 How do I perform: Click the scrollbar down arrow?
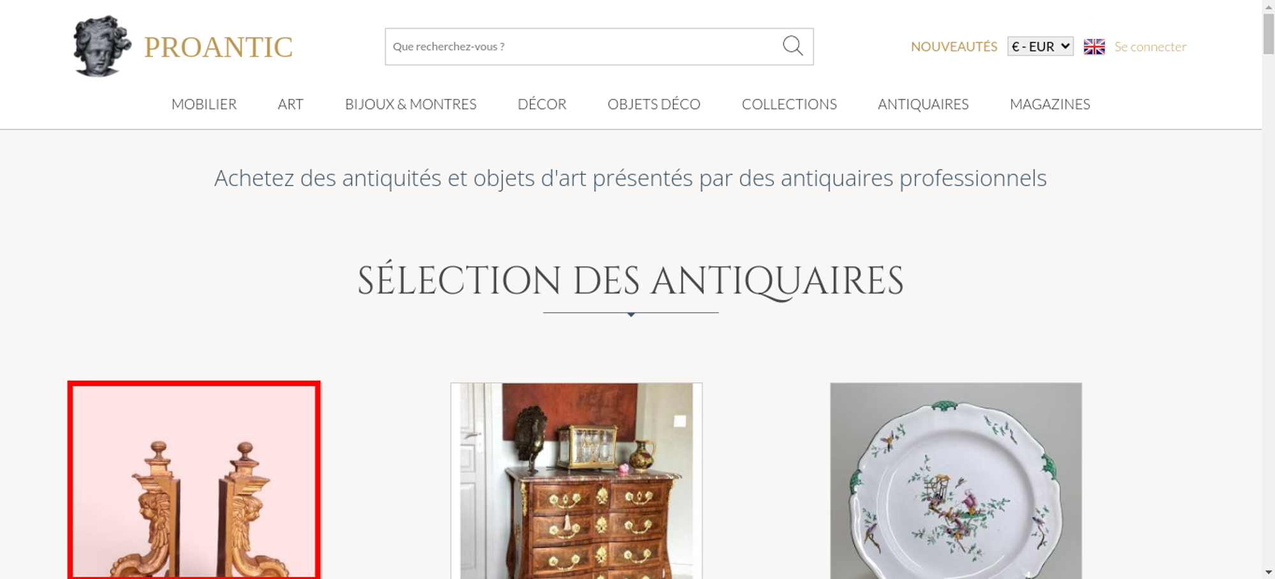coord(1268,572)
